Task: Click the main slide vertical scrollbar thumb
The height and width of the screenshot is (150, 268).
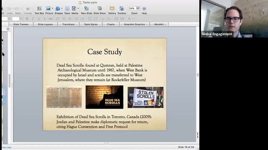Action: point(198,75)
